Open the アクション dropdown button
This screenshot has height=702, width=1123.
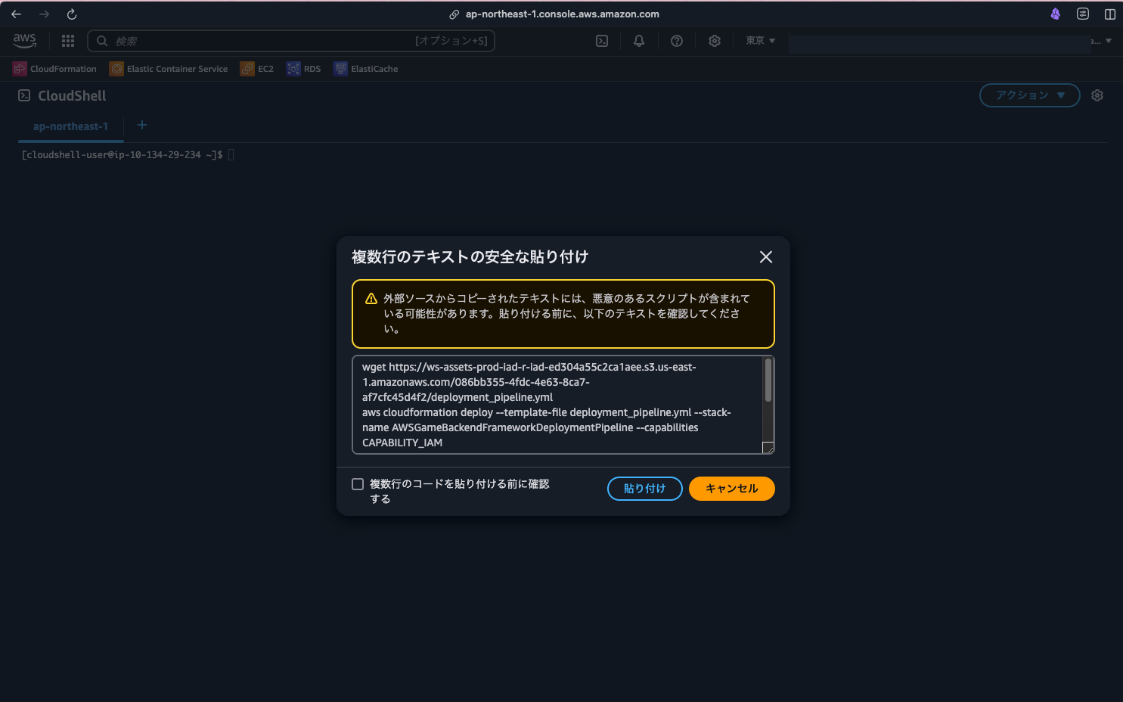1029,95
